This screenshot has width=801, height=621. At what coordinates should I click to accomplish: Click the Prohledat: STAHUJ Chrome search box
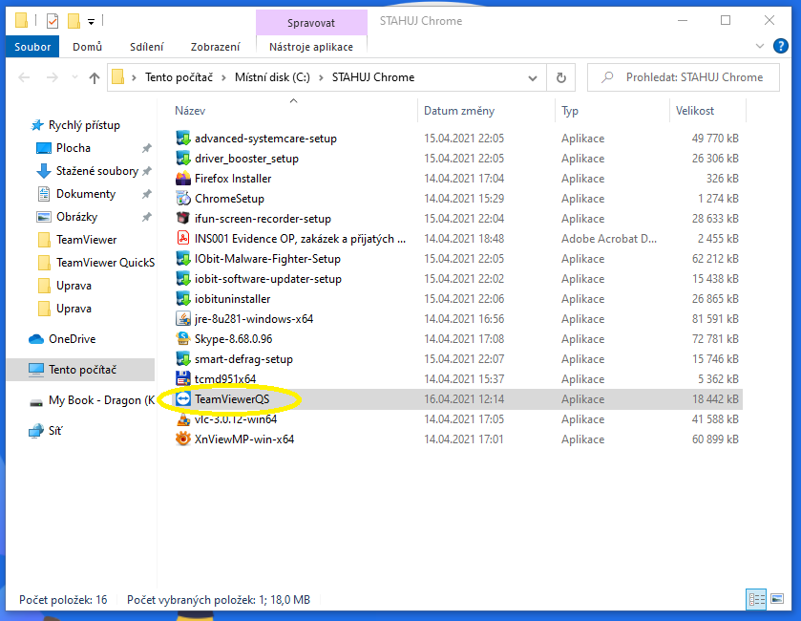pos(683,77)
